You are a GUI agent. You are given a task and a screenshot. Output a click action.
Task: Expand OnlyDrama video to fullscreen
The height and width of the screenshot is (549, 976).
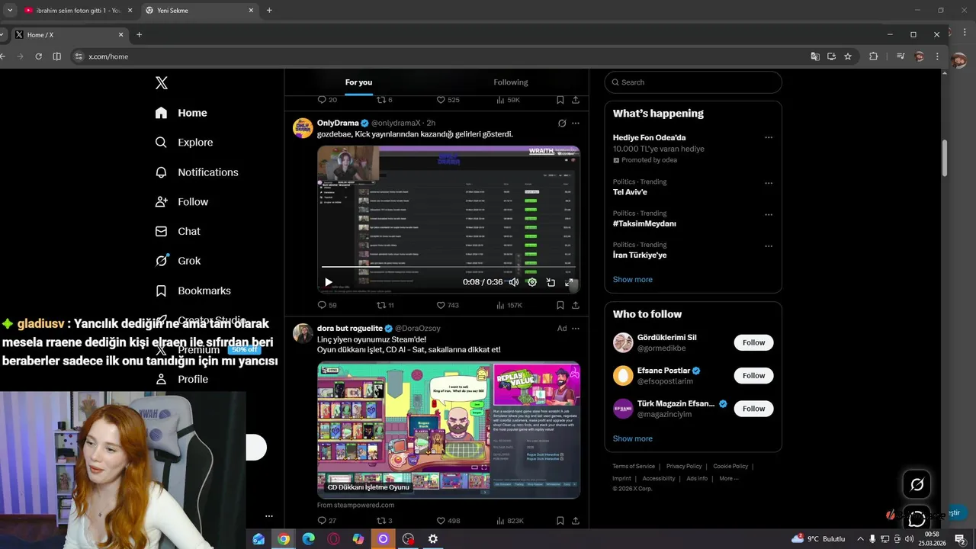[x=569, y=282]
